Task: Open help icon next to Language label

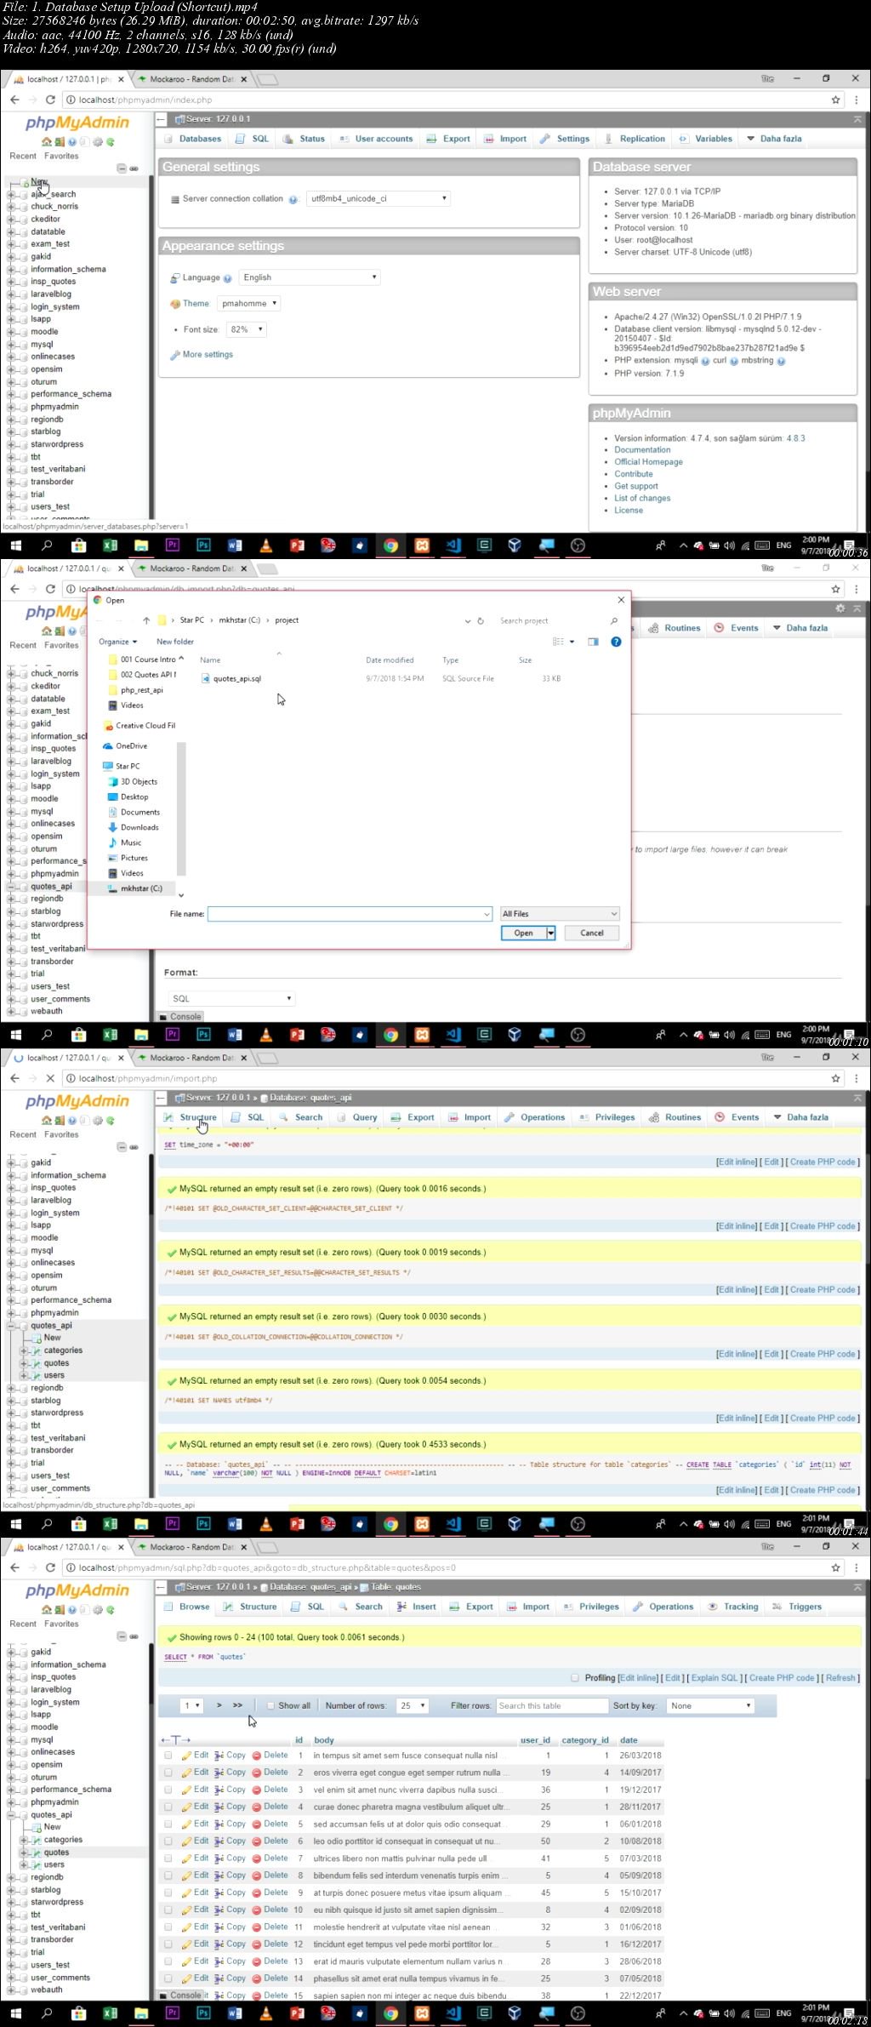Action: click(227, 278)
